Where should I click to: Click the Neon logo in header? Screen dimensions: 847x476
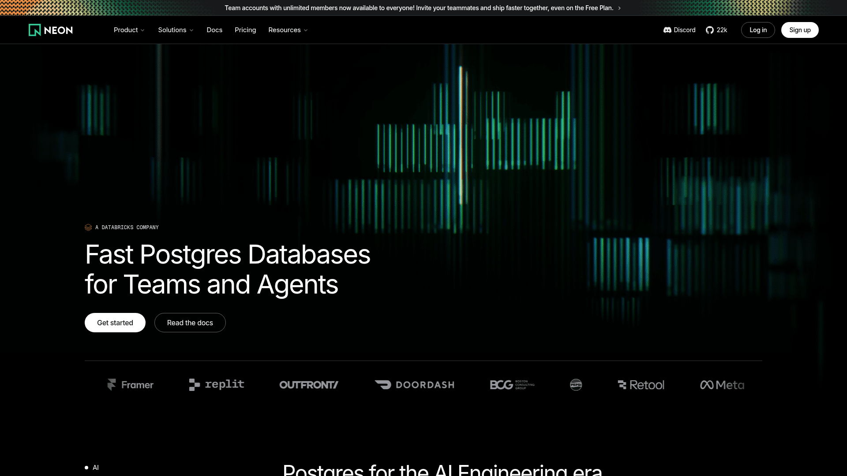(51, 30)
